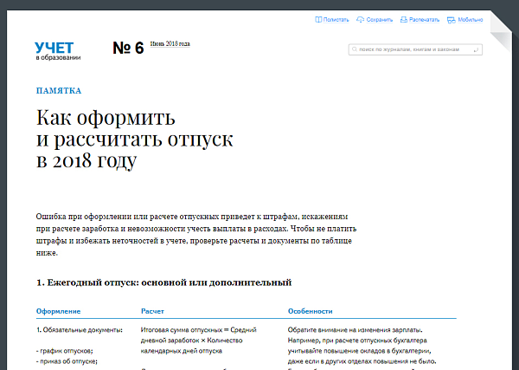
Task: Click the list item график отпусков
Action: (65, 351)
